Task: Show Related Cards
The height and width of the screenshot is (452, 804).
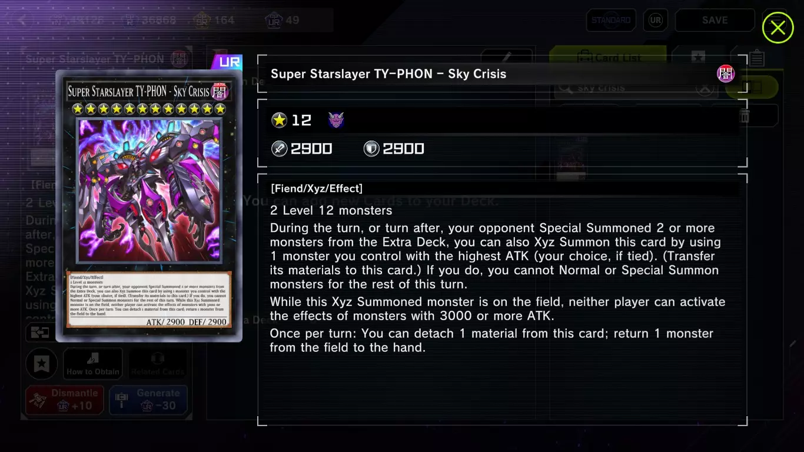Action: tap(158, 364)
